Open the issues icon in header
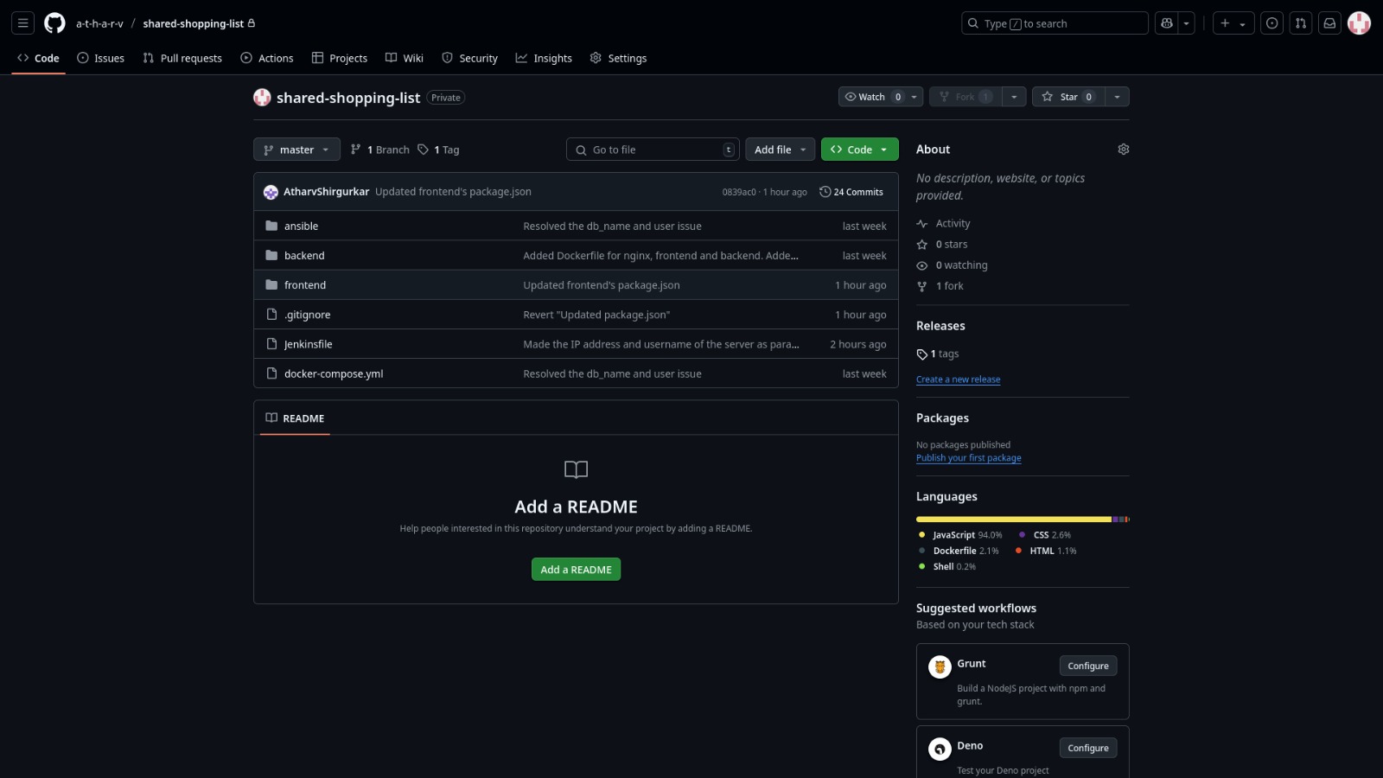The height and width of the screenshot is (778, 1383). pos(1272,23)
